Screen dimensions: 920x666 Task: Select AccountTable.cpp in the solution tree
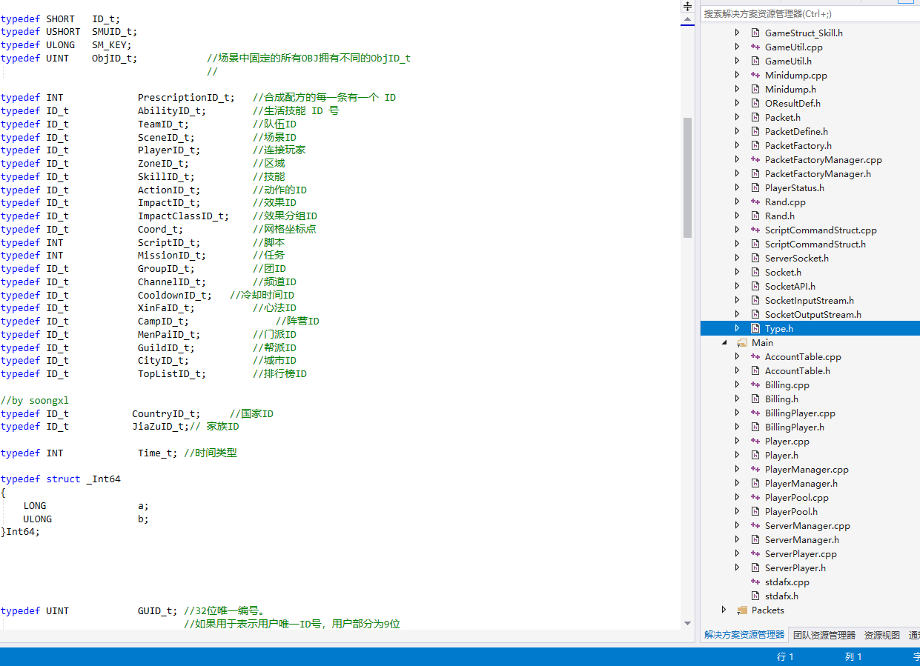point(802,356)
